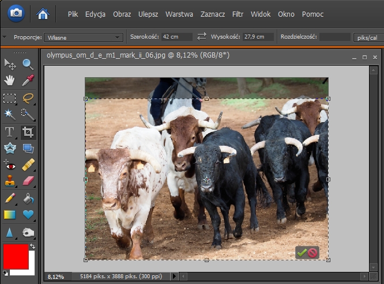Select the Move tool

point(10,64)
